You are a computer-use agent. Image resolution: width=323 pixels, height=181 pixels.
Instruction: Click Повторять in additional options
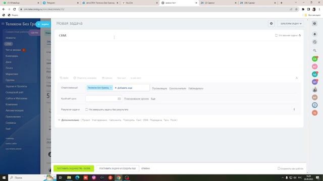[x=129, y=120]
